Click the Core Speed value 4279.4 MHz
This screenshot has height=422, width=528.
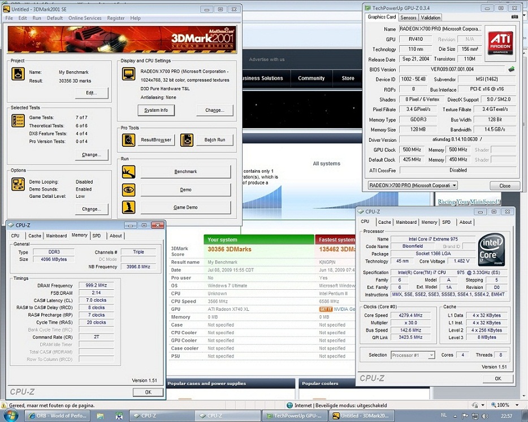coord(410,315)
